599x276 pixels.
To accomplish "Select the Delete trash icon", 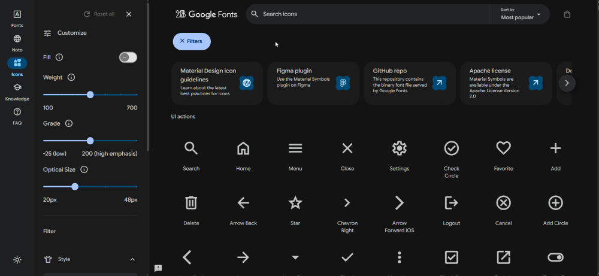I will click(191, 203).
